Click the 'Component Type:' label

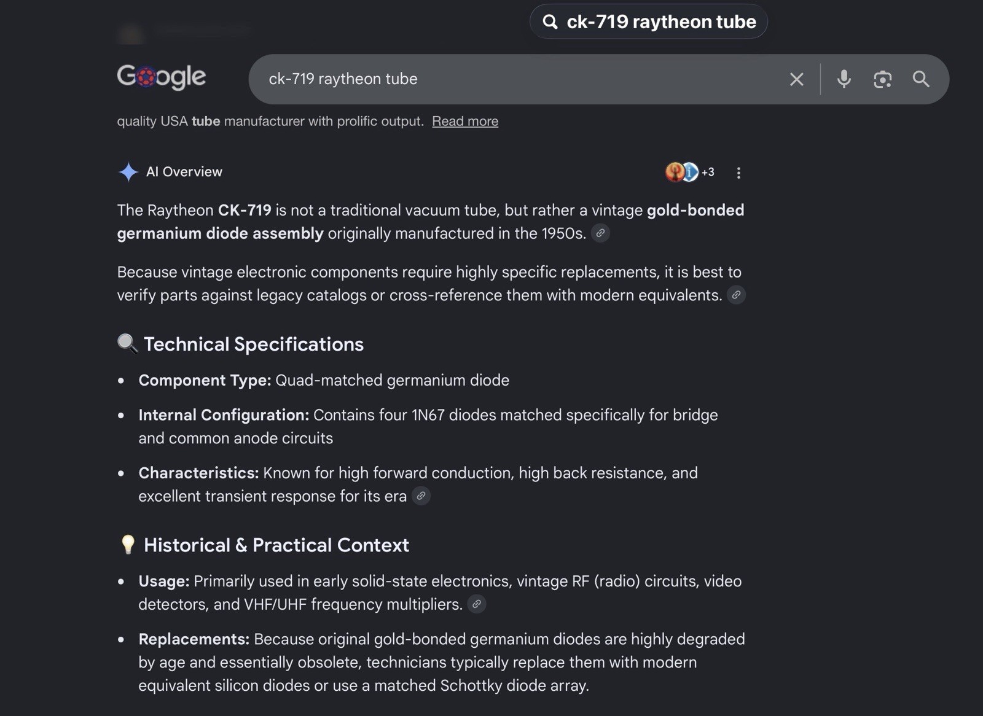[205, 381]
